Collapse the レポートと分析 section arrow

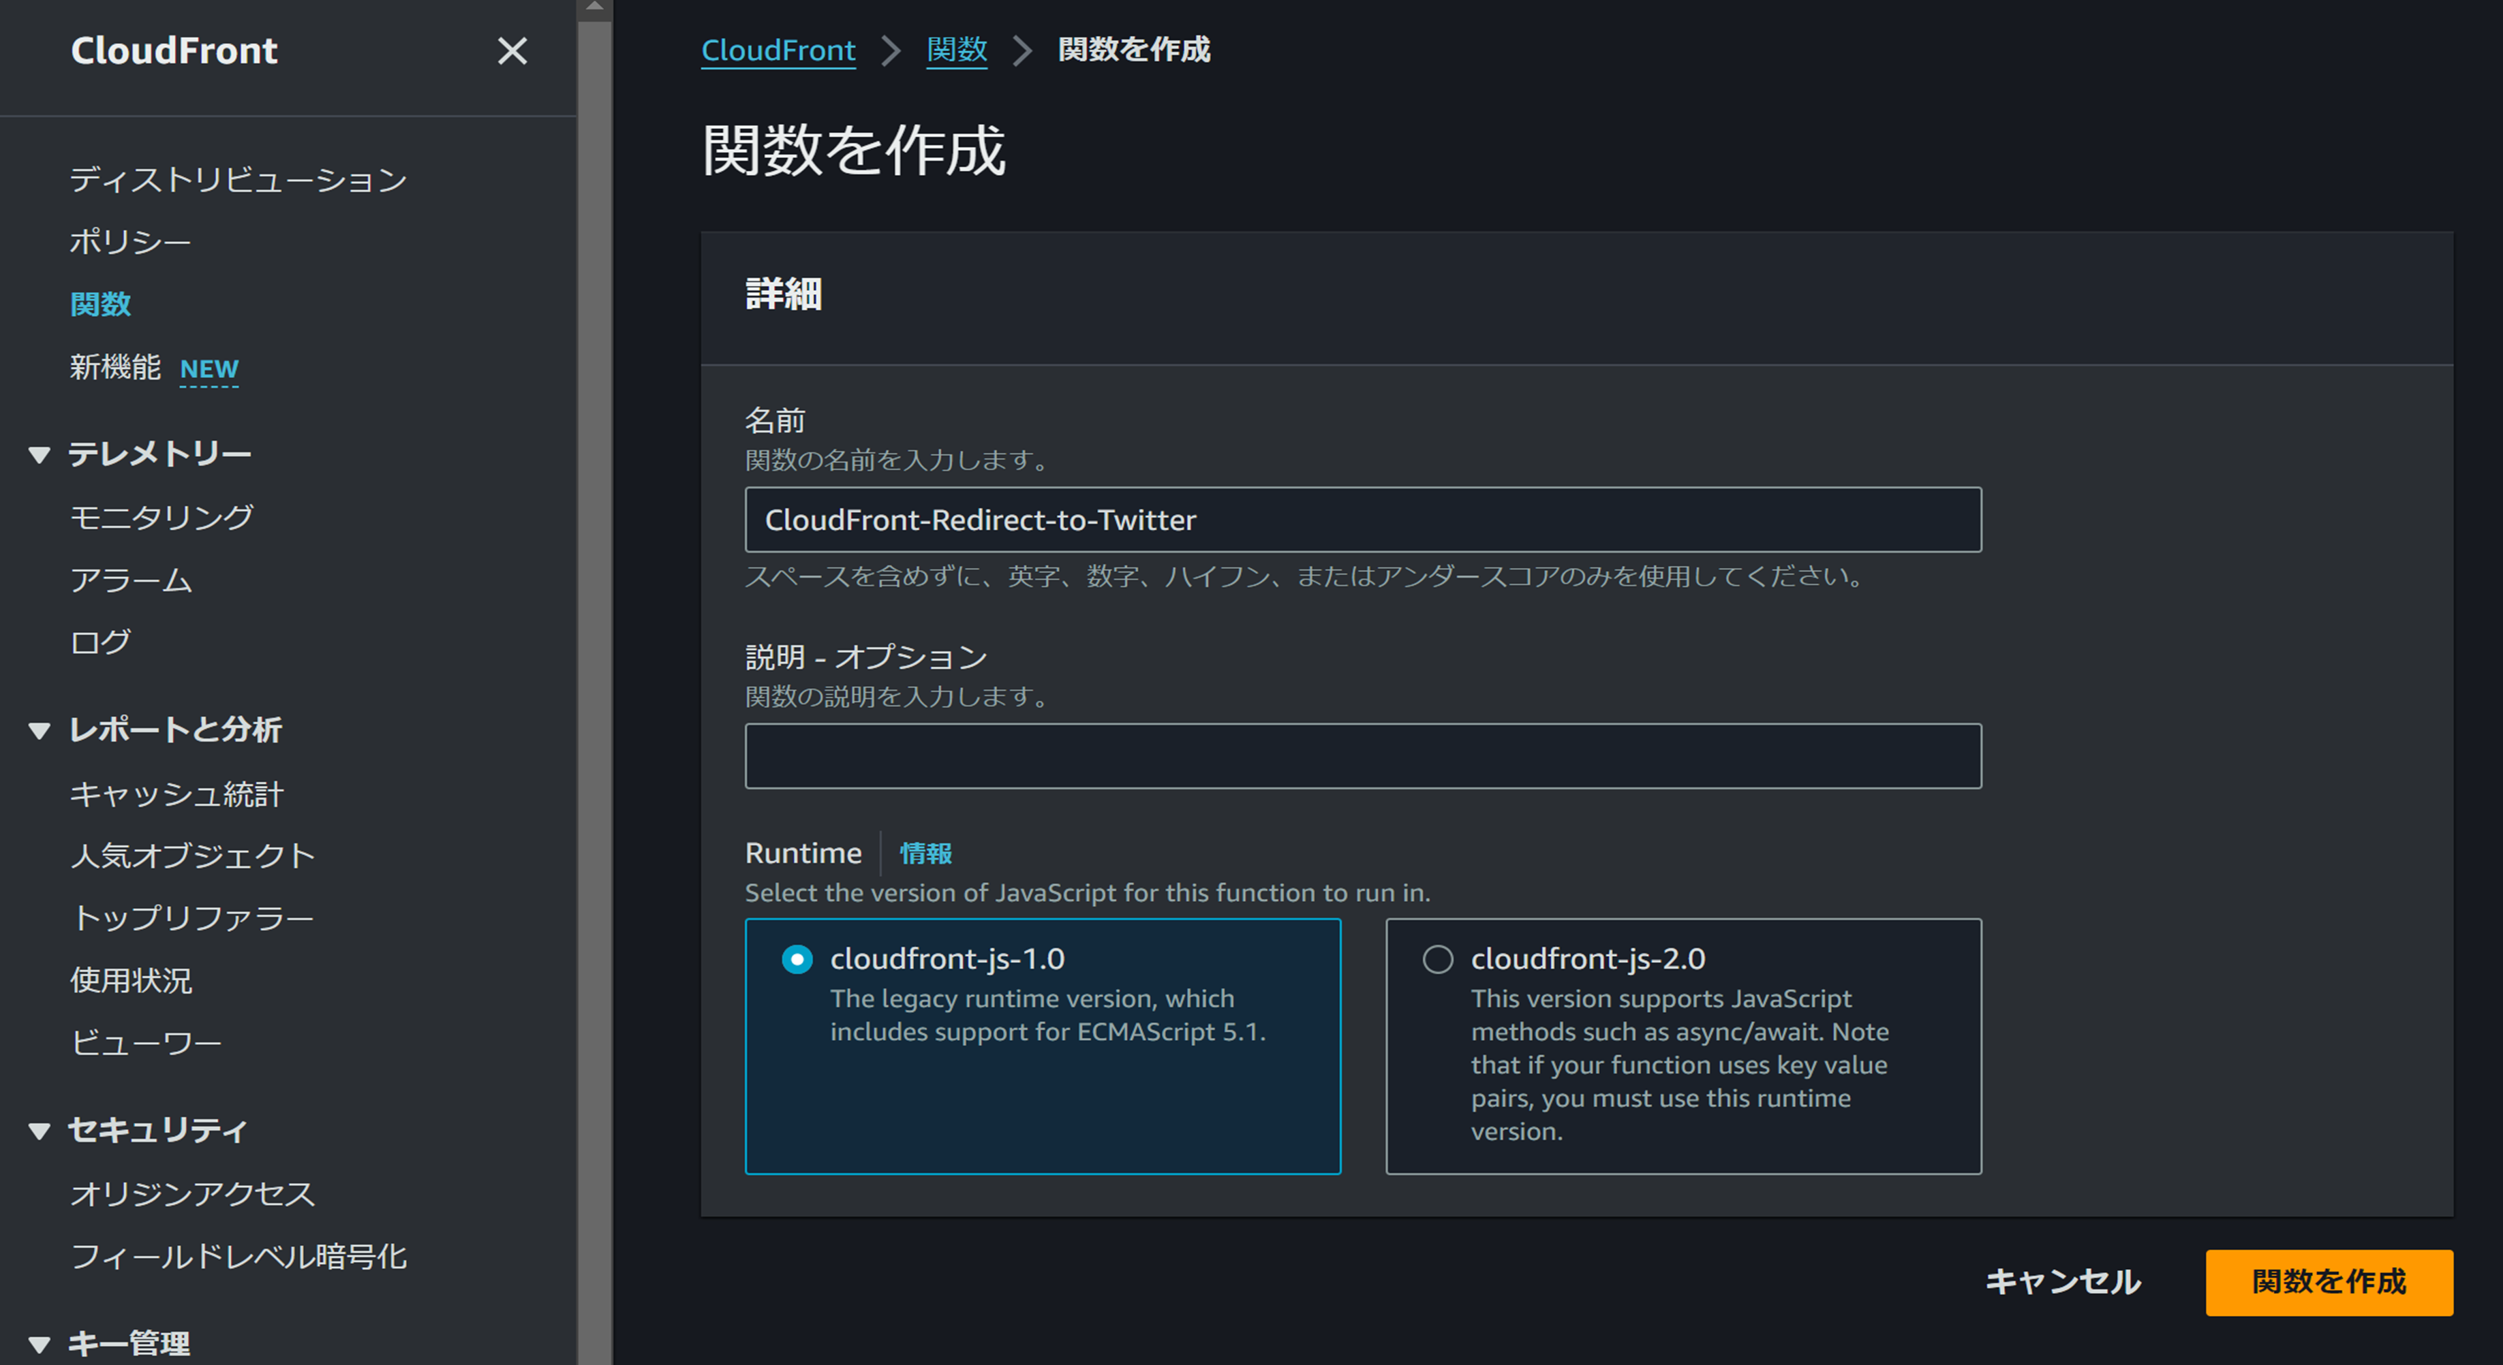tap(39, 731)
